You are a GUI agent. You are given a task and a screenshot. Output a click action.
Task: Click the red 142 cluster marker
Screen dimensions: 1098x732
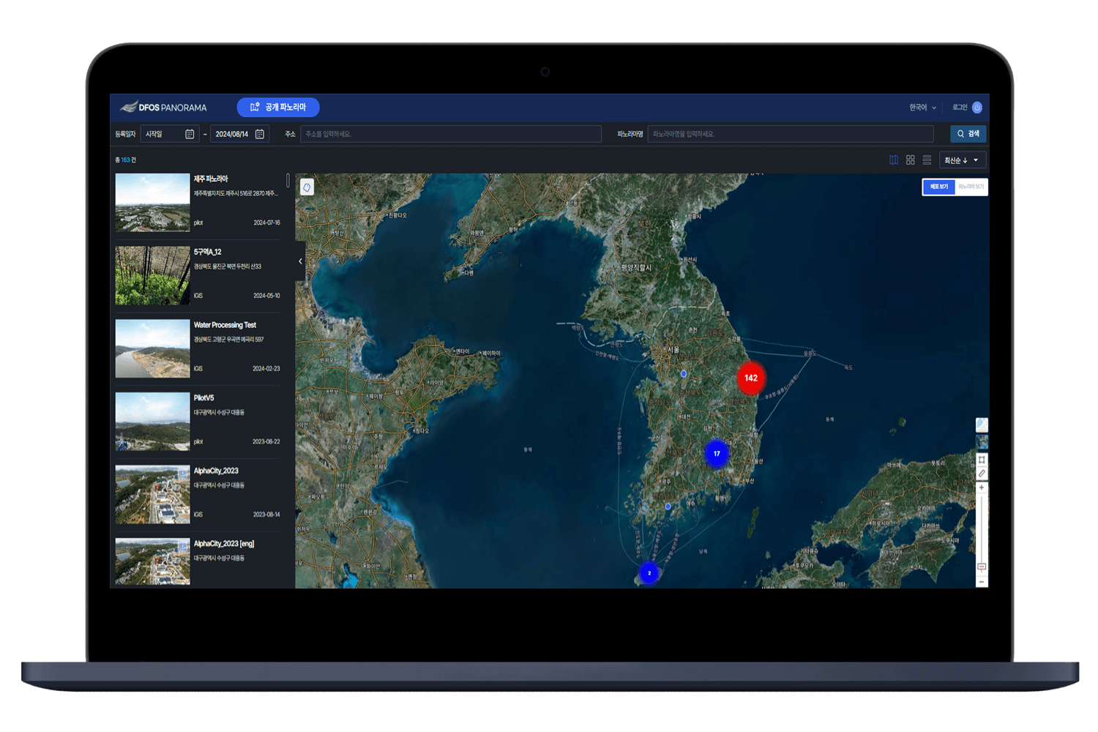(x=750, y=378)
